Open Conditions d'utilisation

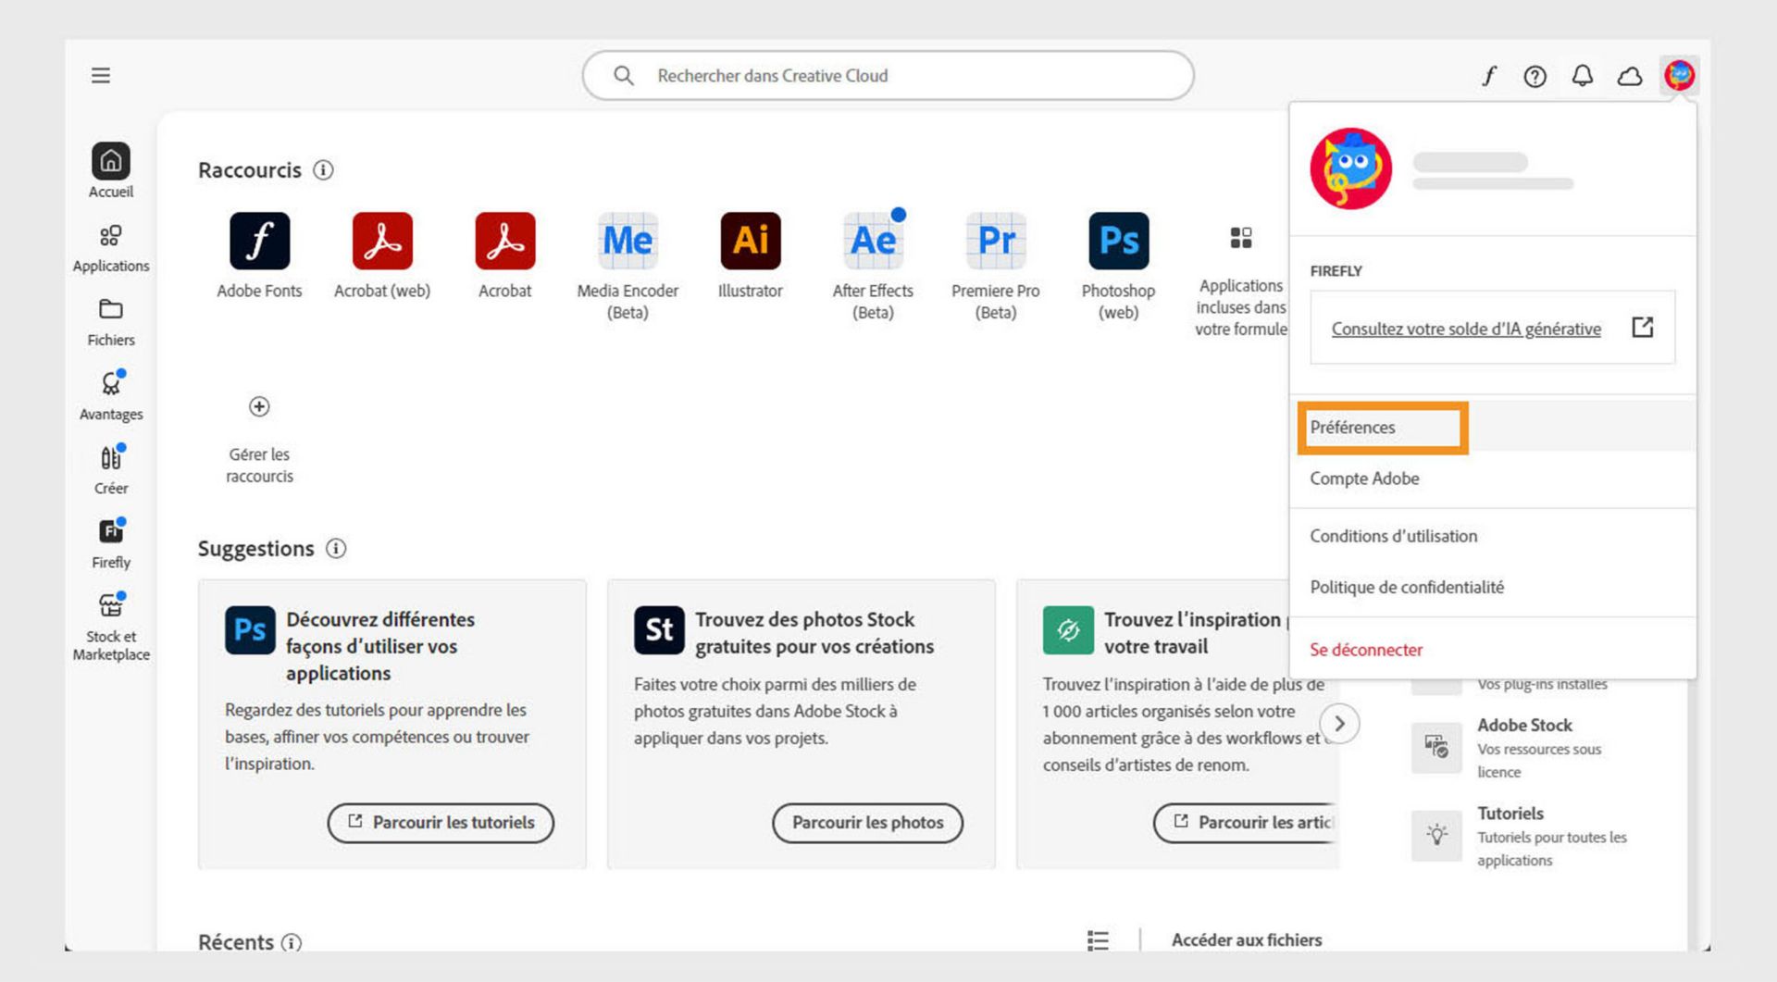coord(1493,536)
